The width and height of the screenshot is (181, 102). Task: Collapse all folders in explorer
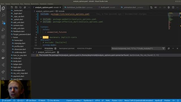click(x=25, y=7)
